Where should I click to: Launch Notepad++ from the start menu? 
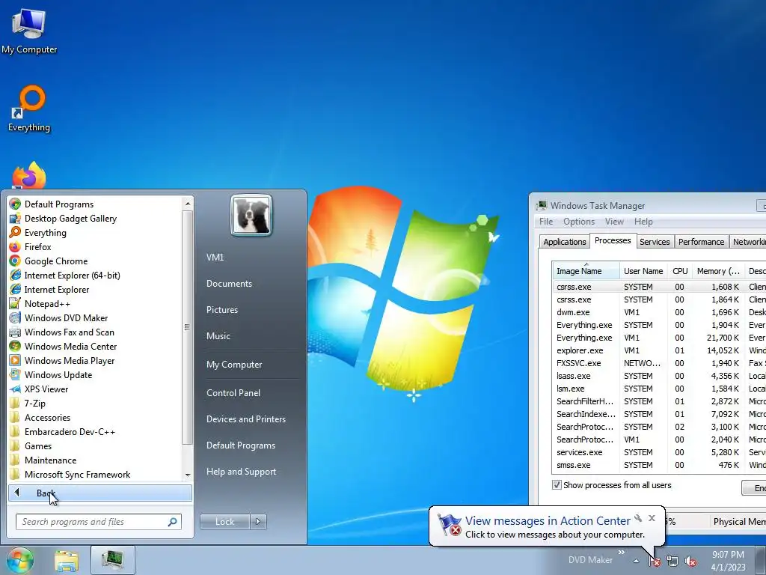(47, 304)
